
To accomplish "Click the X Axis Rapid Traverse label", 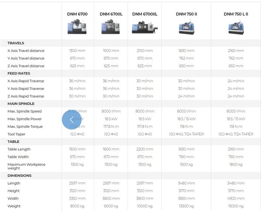I will point(26,81).
